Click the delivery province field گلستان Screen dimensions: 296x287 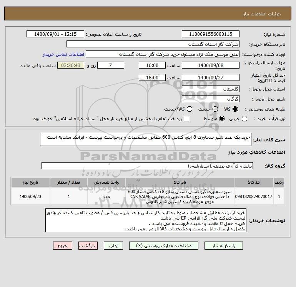click(x=211, y=89)
